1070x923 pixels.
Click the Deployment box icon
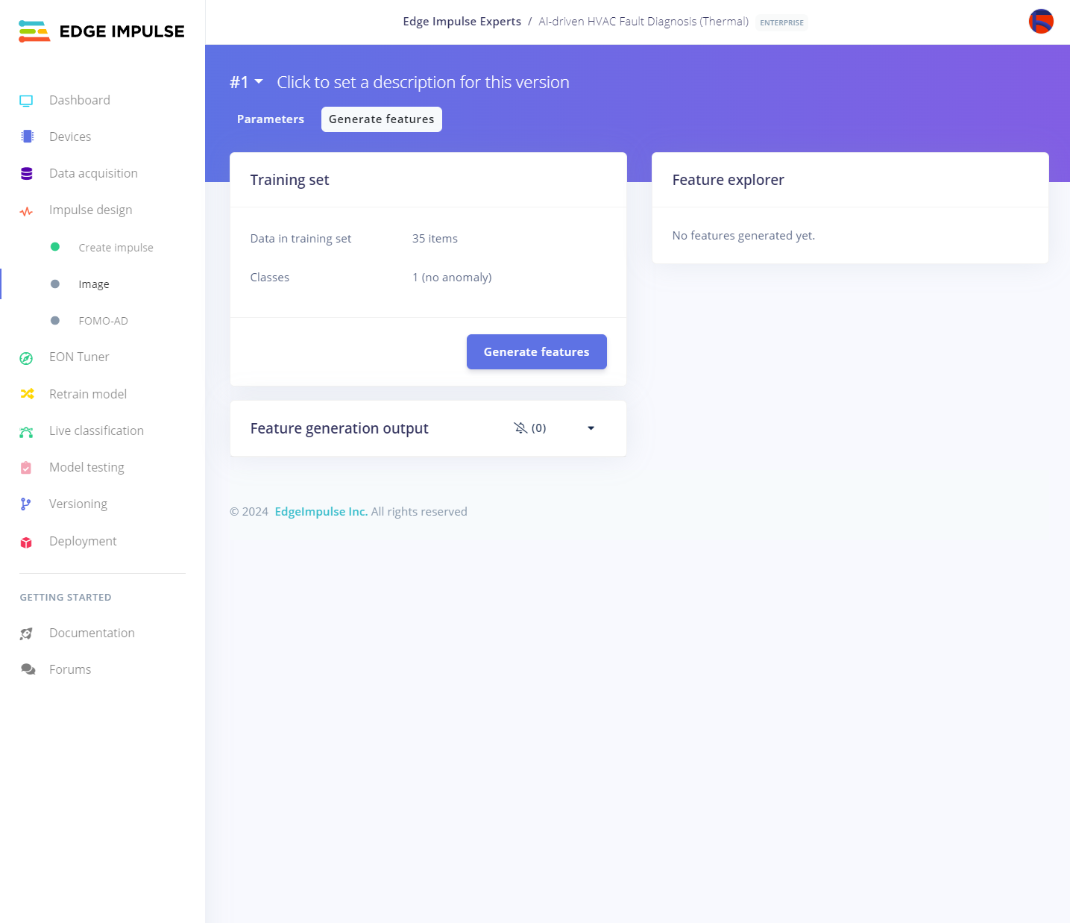[x=26, y=542]
